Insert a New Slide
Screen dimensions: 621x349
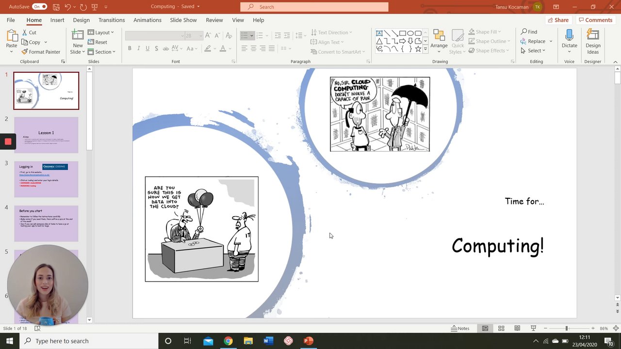click(78, 42)
